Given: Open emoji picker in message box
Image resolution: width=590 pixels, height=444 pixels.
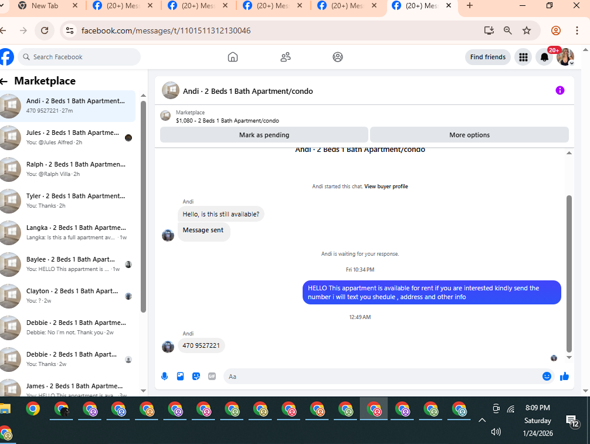Looking at the screenshot, I should point(547,377).
